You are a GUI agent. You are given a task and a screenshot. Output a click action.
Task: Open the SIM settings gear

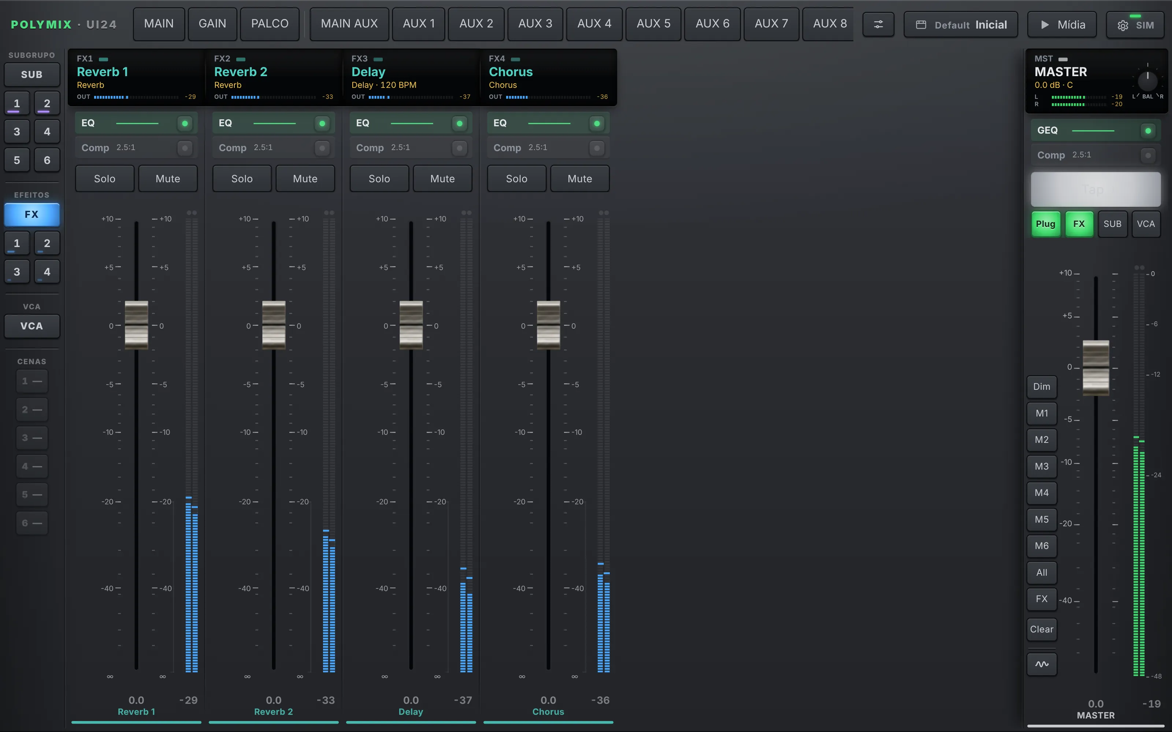click(x=1123, y=26)
